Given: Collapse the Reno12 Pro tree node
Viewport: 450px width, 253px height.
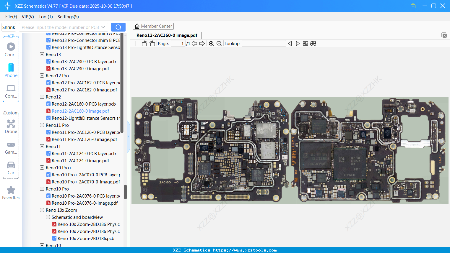Looking at the screenshot, I should pyautogui.click(x=42, y=75).
